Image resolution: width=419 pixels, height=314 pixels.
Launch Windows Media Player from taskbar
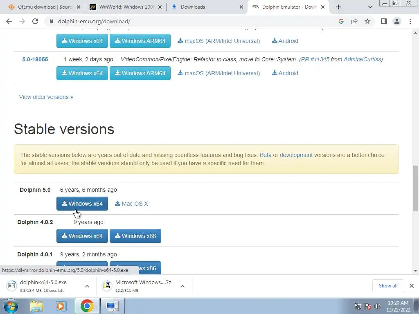tap(61, 306)
